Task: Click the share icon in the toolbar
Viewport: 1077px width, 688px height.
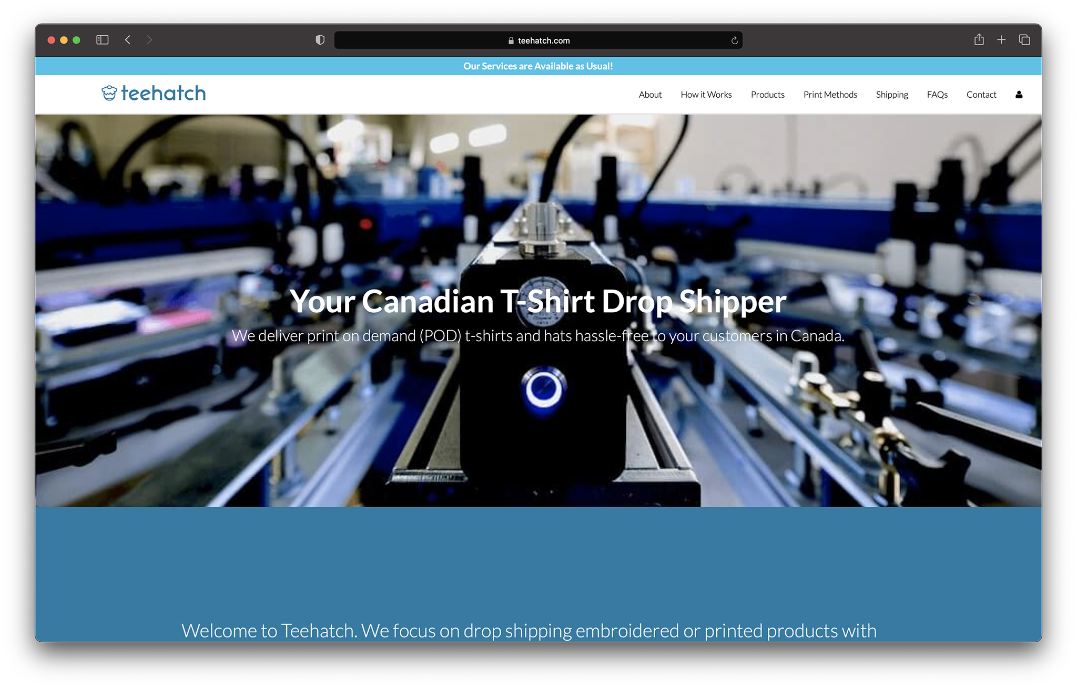Action: pos(979,39)
